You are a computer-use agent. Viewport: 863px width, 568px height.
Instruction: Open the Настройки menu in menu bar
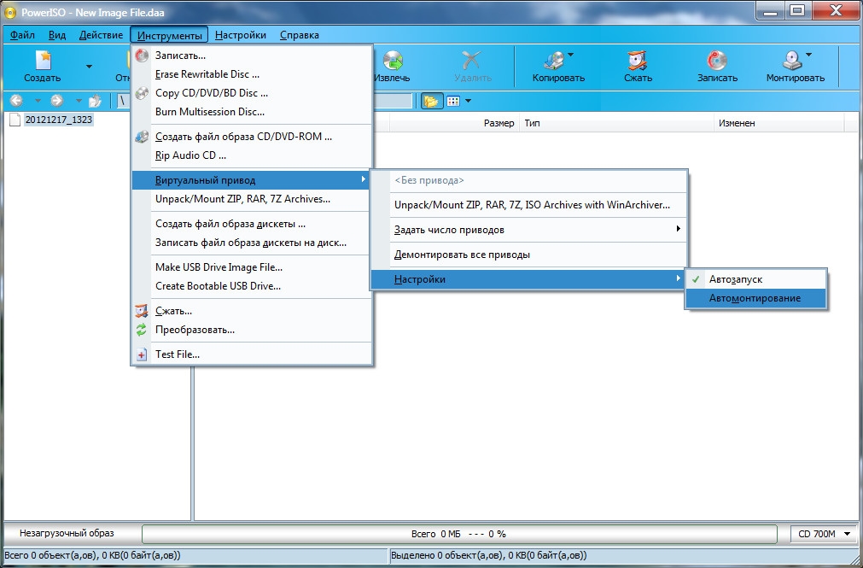241,35
